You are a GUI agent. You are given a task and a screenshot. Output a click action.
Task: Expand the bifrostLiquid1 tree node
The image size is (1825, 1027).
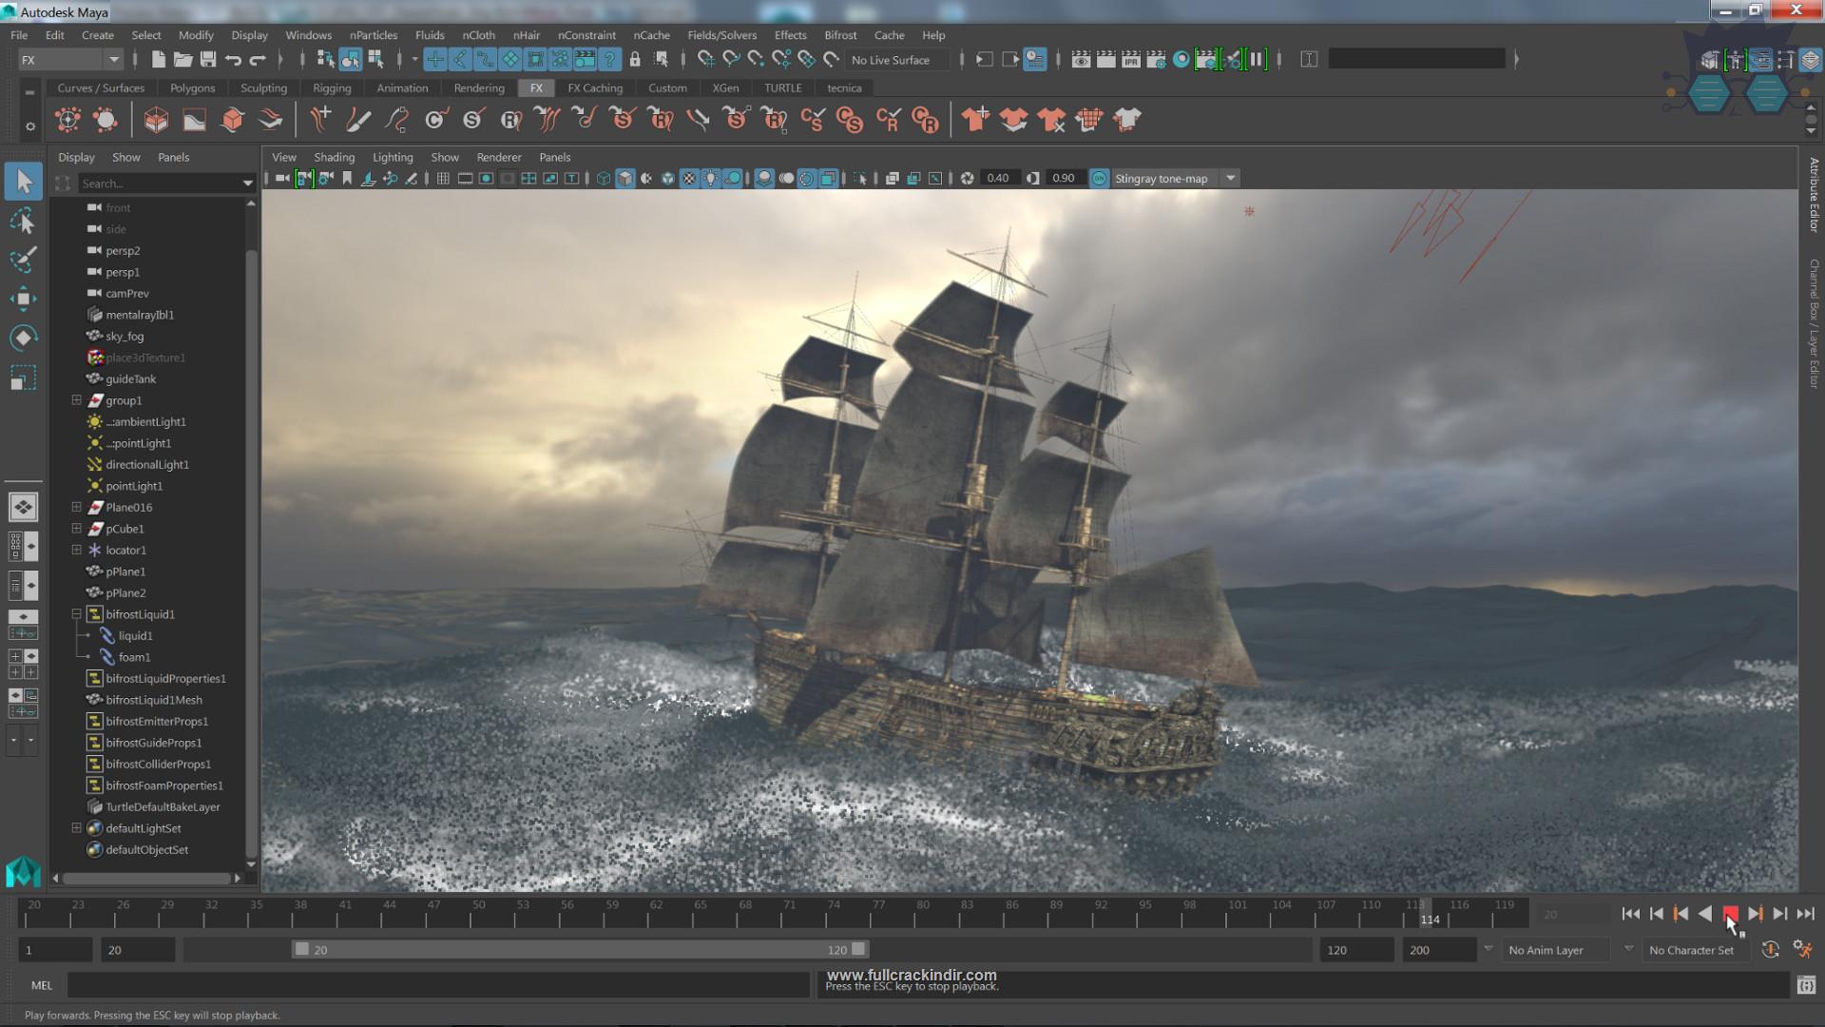[75, 613]
